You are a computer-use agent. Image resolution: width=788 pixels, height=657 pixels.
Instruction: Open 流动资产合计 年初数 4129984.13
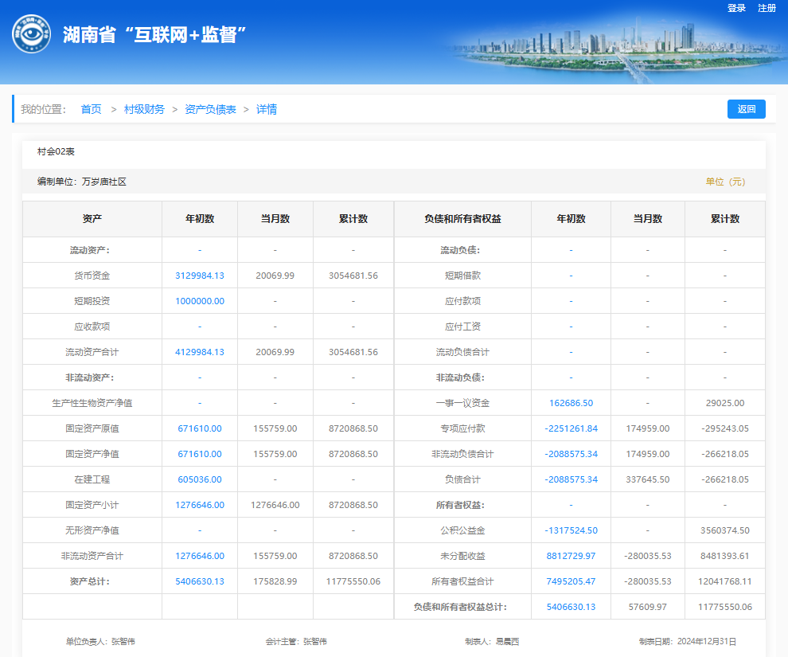[200, 352]
